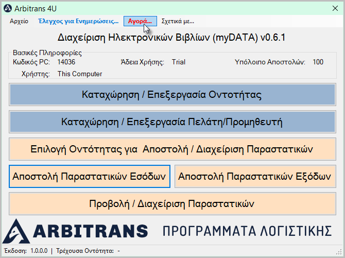Click the Arbitrans eagle logo at bottom
This screenshot has height=258, width=345.
click(x=16, y=231)
